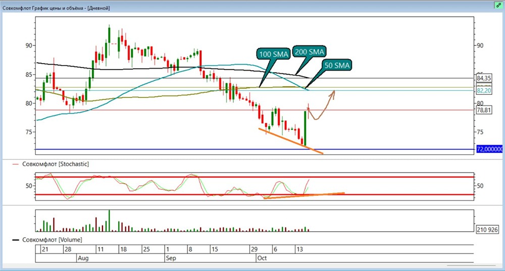Click the Stochastic right axis label 50
This screenshot has width=505, height=271.
tap(480, 186)
